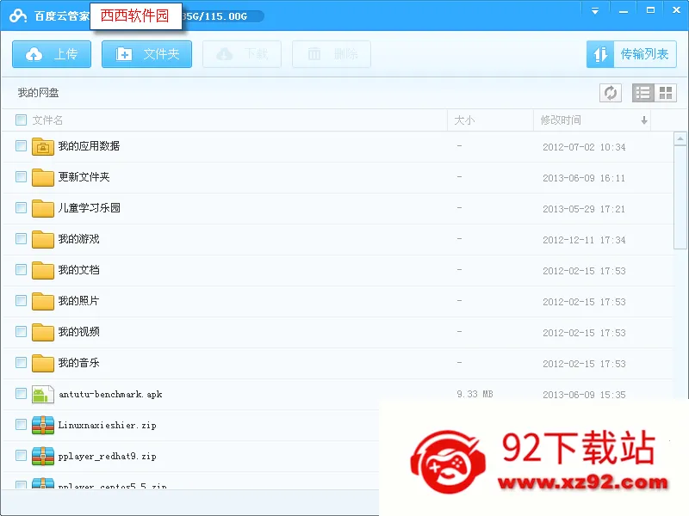The height and width of the screenshot is (516, 689).
Task: Click the 我的游戏 folder icon
Action: coord(42,239)
